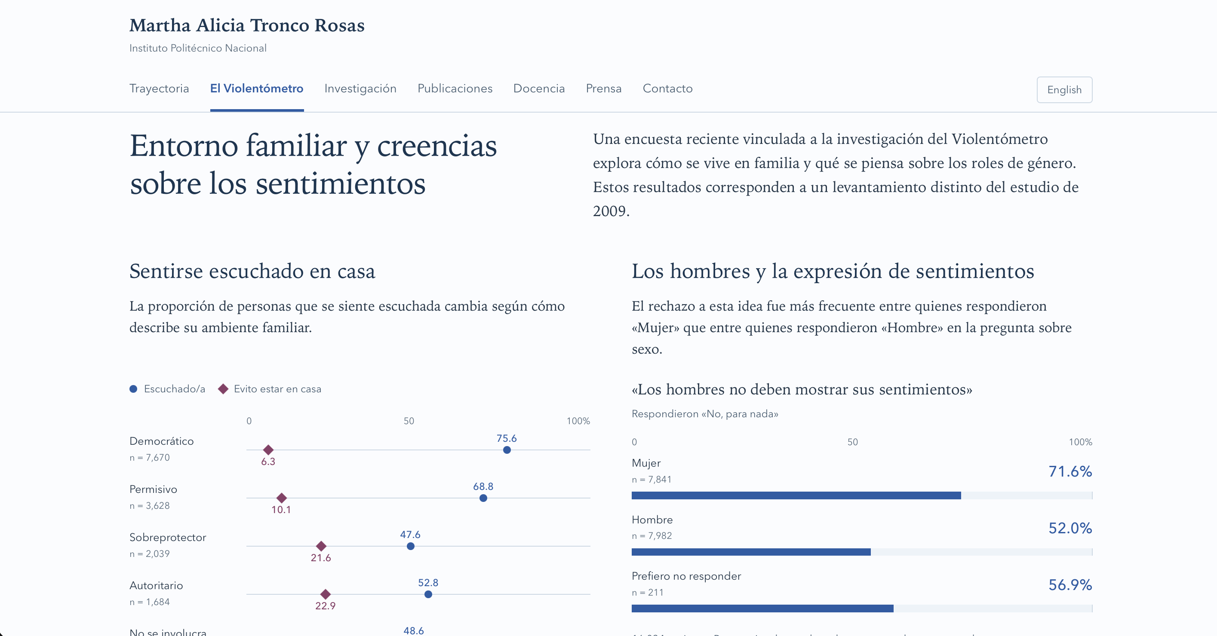Click the Autoritario row label
Image resolution: width=1217 pixels, height=636 pixels.
coord(156,586)
